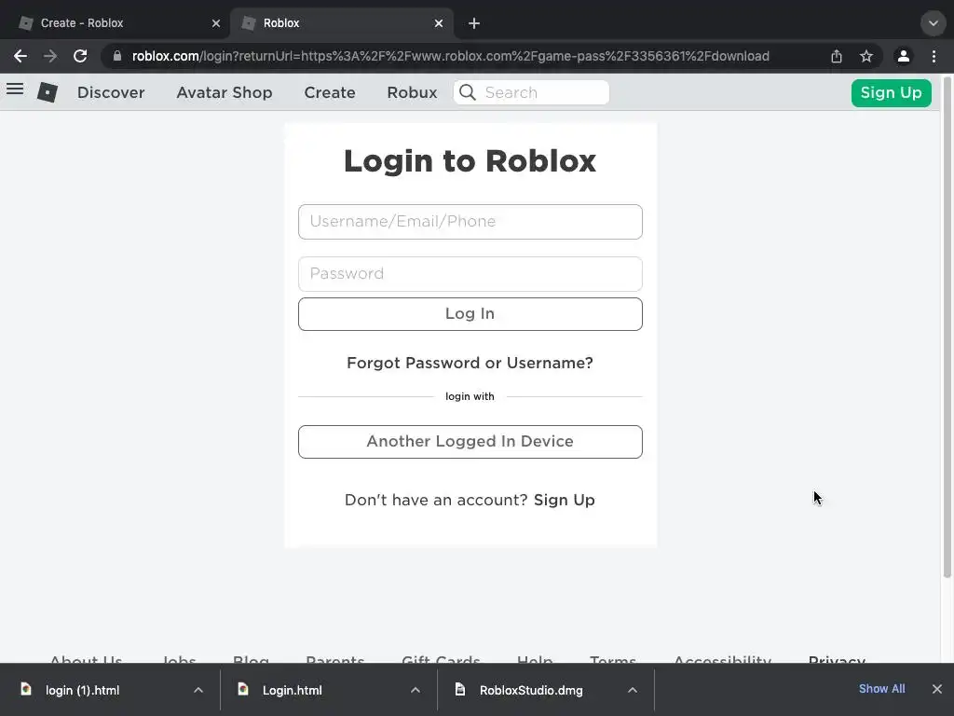The height and width of the screenshot is (716, 954).
Task: Expand options for login (1).html download
Action: [x=198, y=690]
